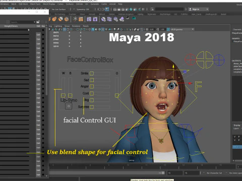Screen dimensions: 242x181
Task: Open Hypershade with the blue sphere icon
Action: point(131,9)
